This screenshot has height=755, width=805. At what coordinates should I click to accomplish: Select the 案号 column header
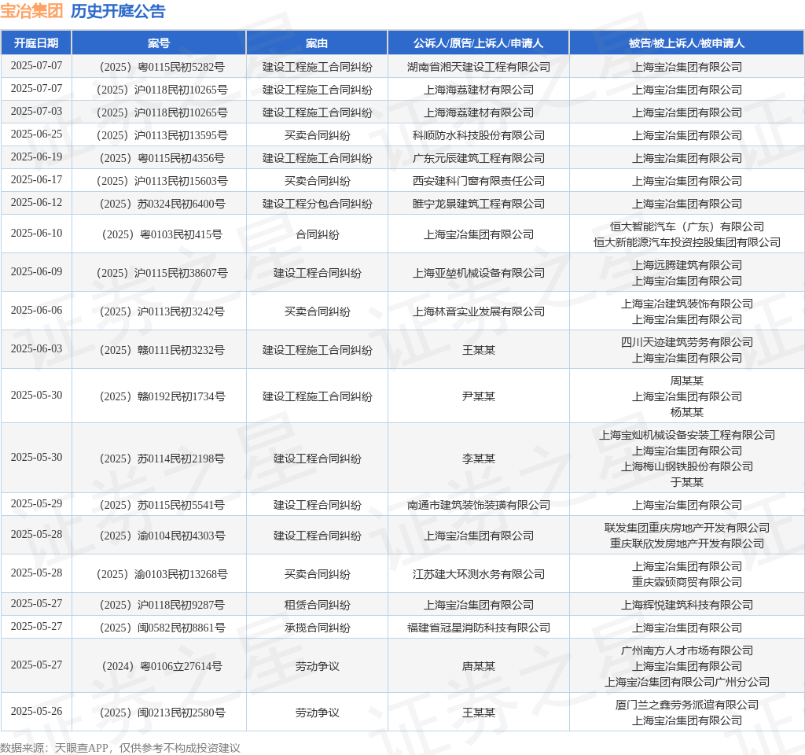click(159, 43)
